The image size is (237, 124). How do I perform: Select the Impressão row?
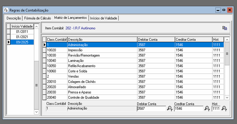[x=135, y=50]
